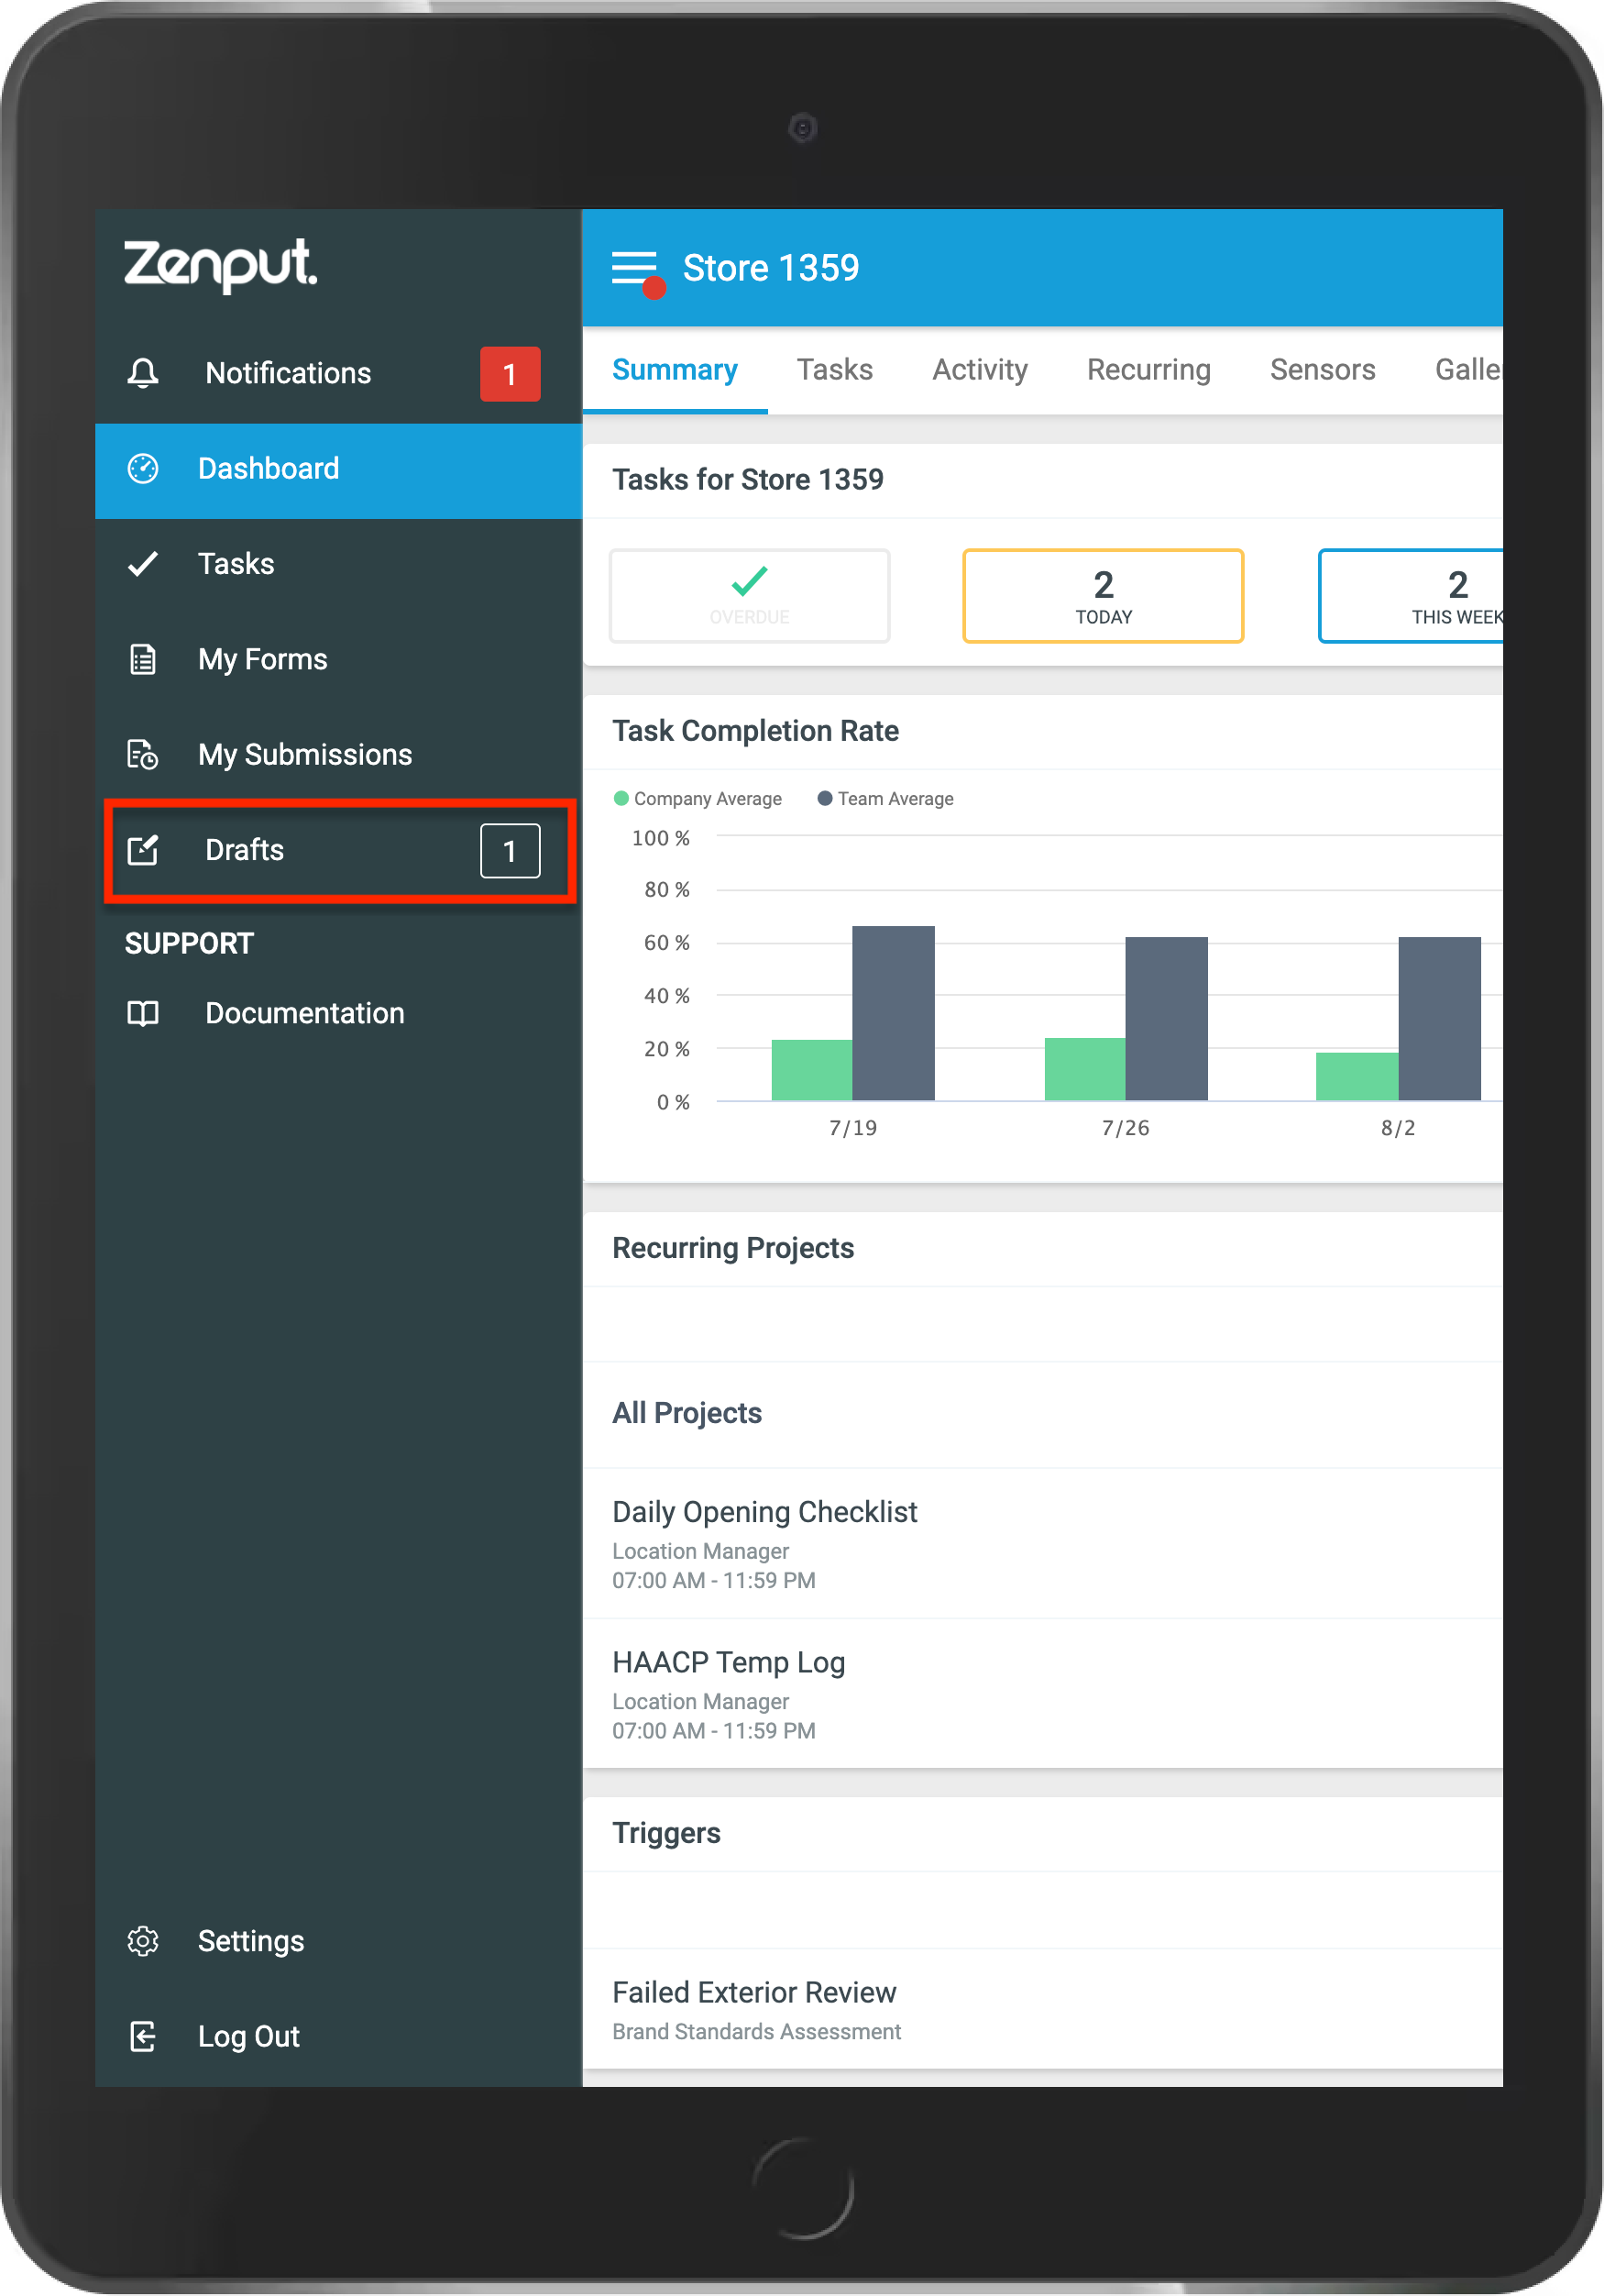Switch to the Activity tab

coord(980,370)
